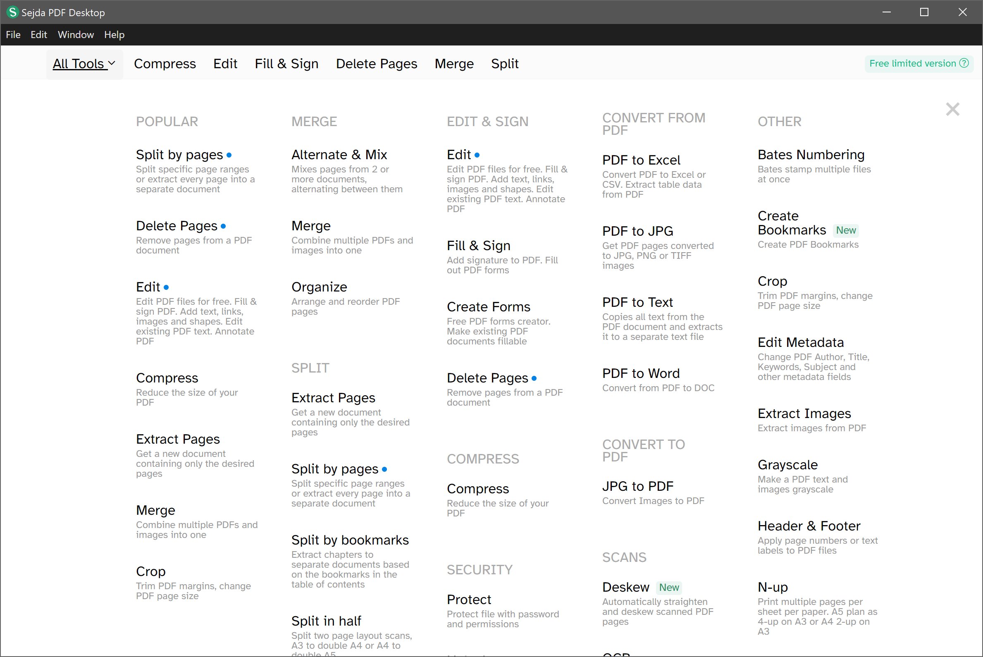983x657 pixels.
Task: Click the Sejda logo in the title bar
Action: click(12, 12)
